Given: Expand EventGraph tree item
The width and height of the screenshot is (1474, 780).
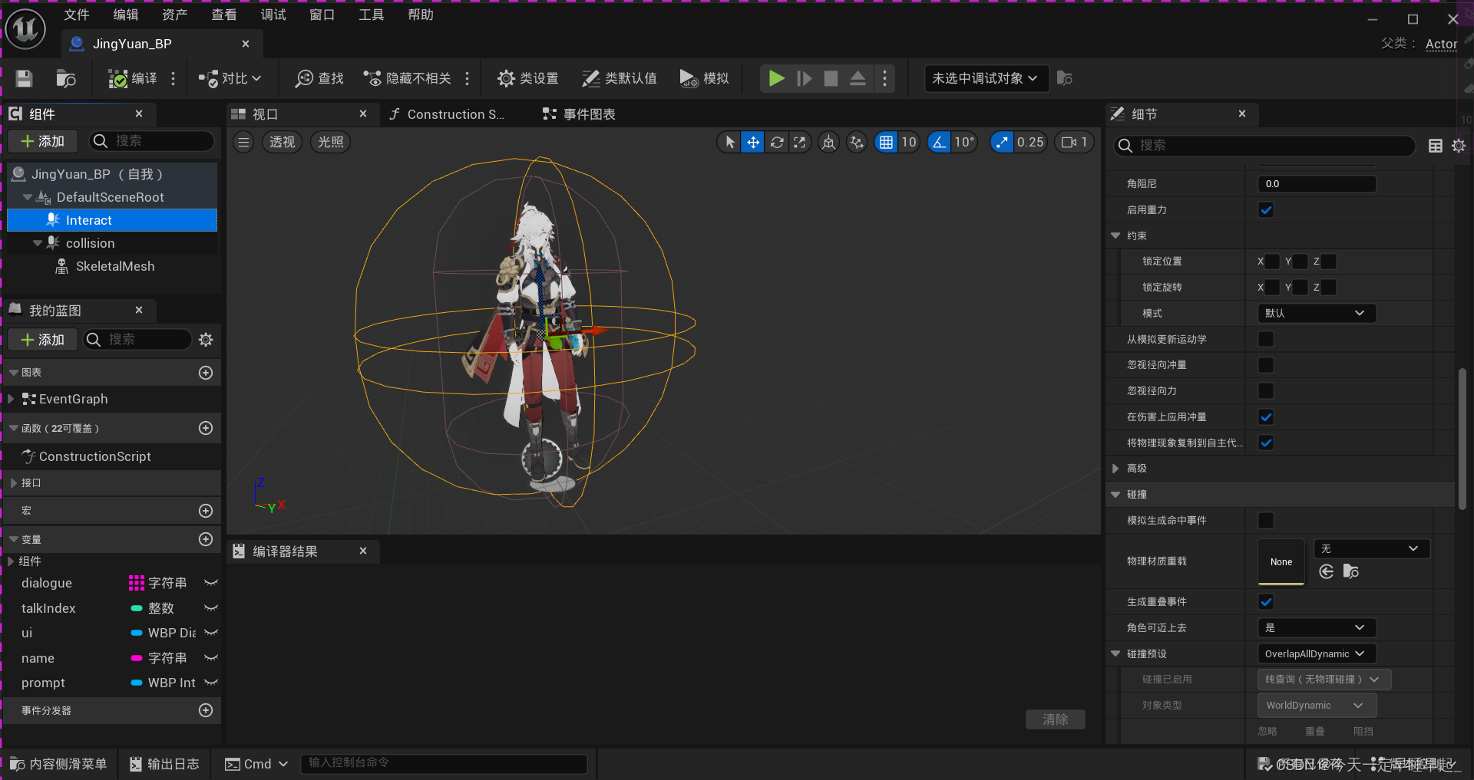Looking at the screenshot, I should [11, 399].
